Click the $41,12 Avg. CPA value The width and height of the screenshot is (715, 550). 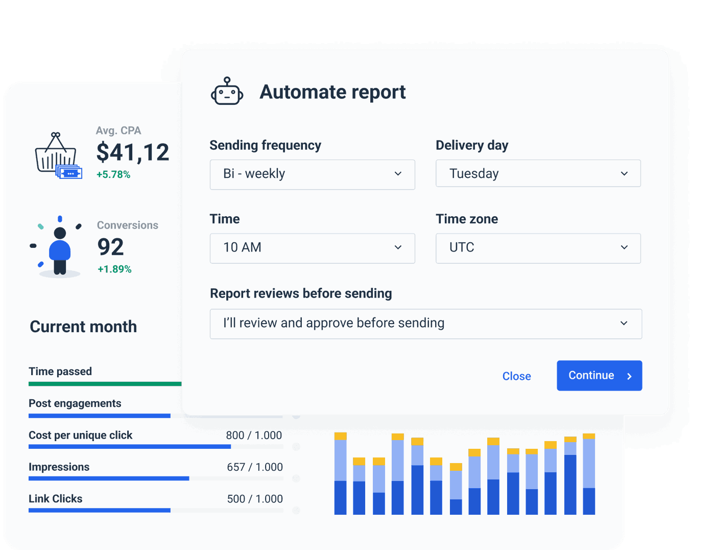(x=132, y=152)
